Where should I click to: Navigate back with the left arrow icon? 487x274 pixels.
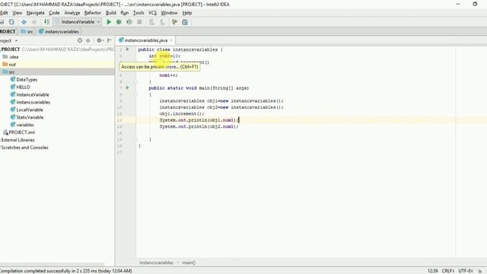point(24,22)
